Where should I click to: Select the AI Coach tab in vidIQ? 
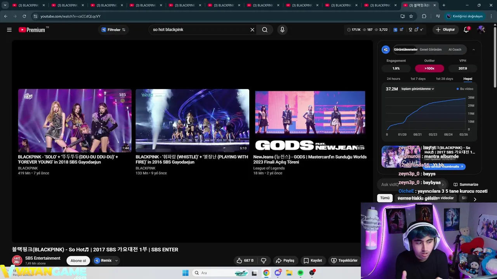[x=455, y=50]
